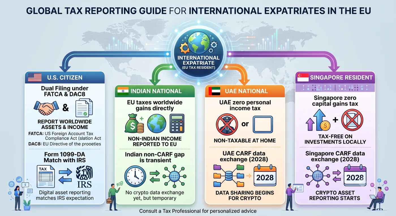Click 'DATA SHARING BEGINS FOR CRYPTO' text

(245, 195)
